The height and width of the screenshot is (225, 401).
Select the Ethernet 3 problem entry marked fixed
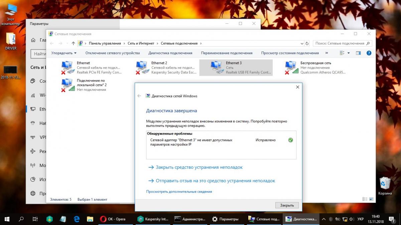[x=221, y=142]
